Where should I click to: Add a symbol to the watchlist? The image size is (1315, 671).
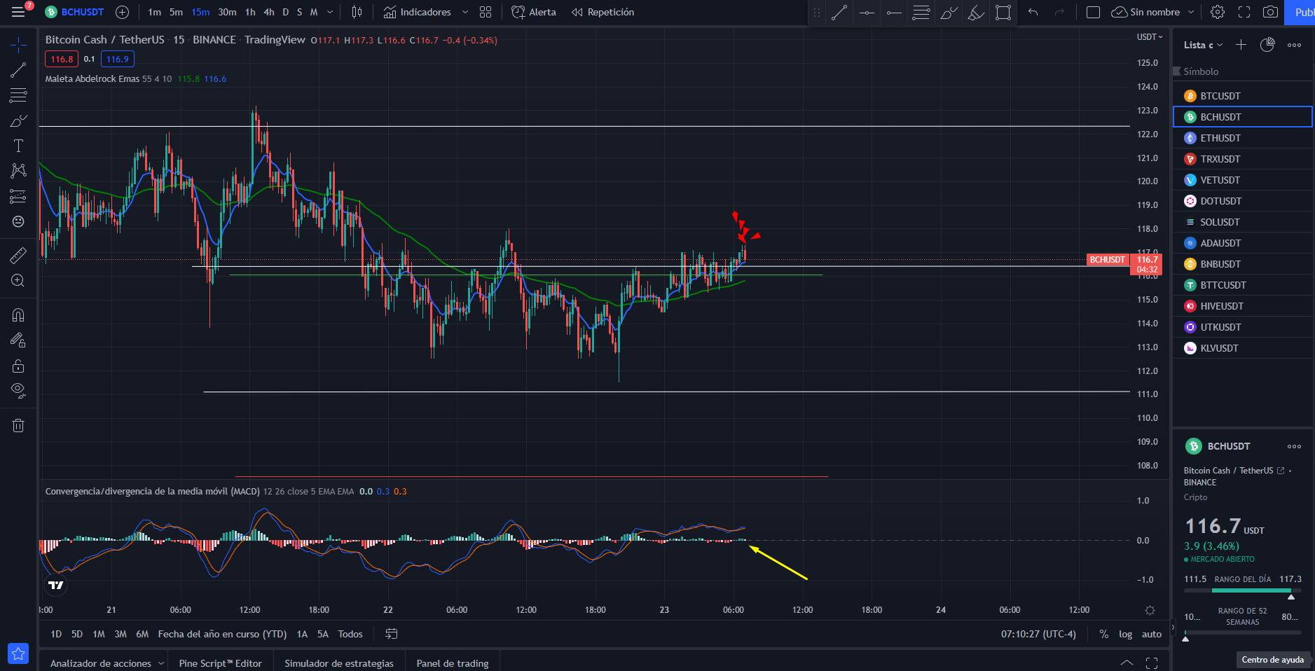pos(1241,45)
